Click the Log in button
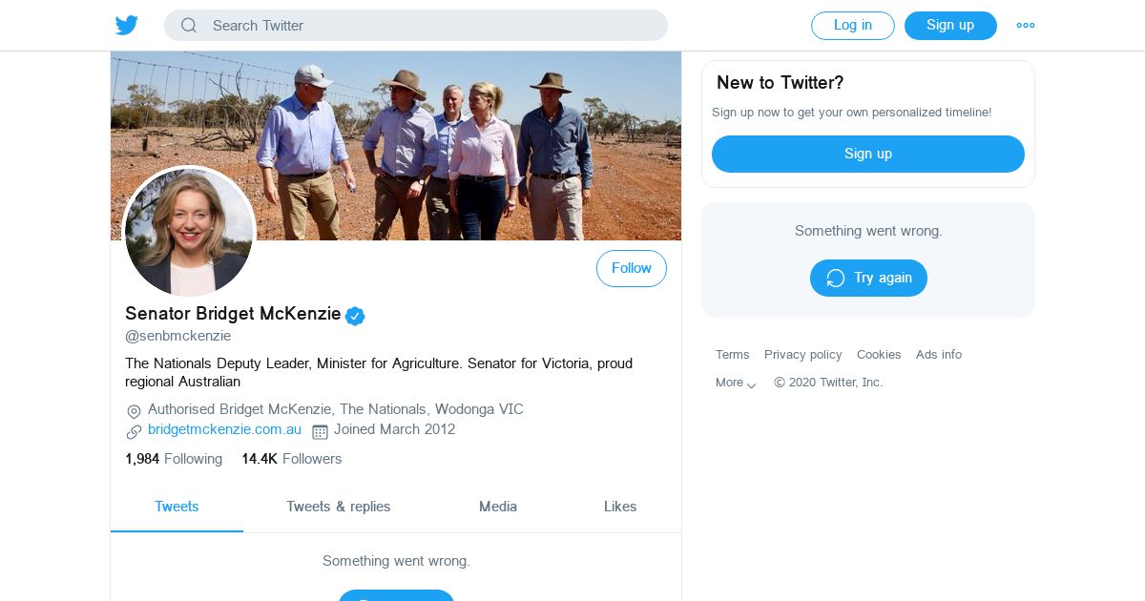 point(852,26)
